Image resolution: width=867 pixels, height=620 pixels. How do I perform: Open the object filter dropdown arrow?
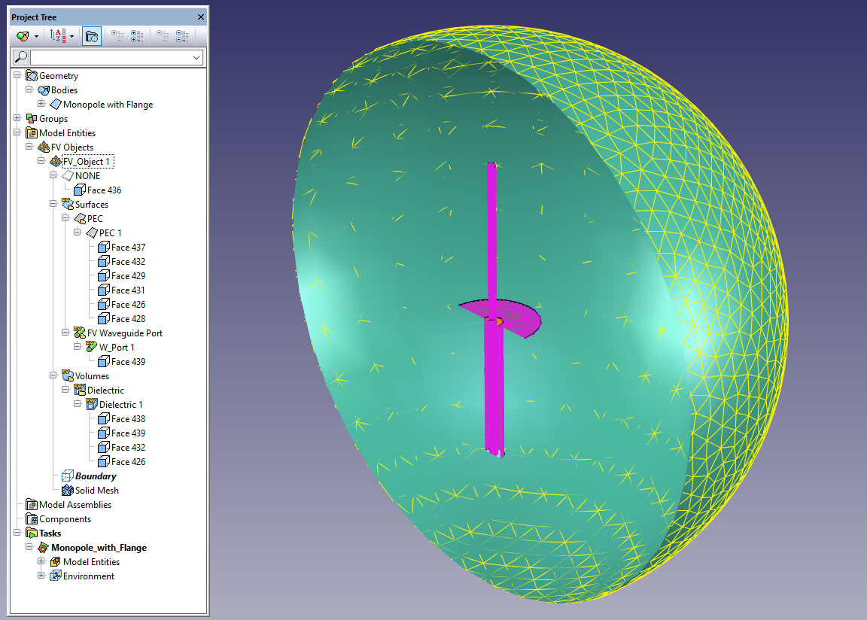point(36,36)
